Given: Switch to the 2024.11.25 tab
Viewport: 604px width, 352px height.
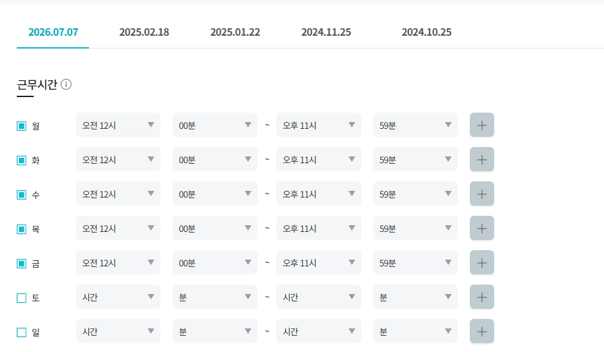Looking at the screenshot, I should [326, 32].
